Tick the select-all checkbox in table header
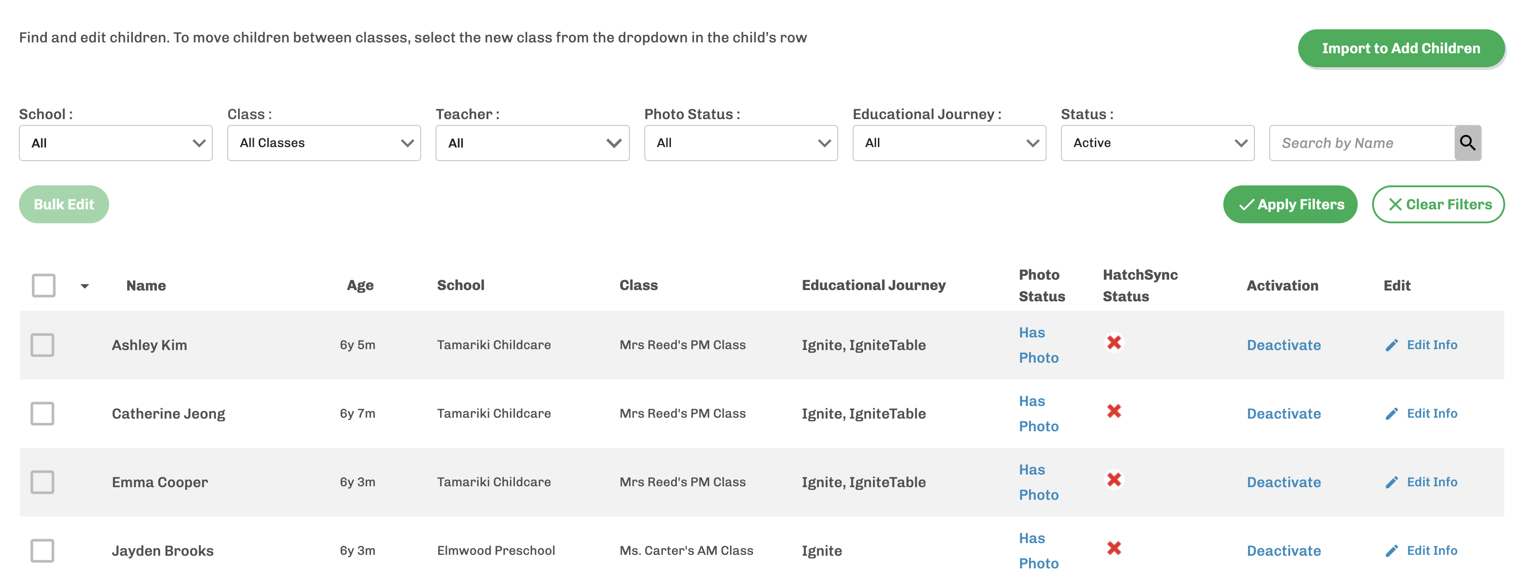 click(43, 286)
